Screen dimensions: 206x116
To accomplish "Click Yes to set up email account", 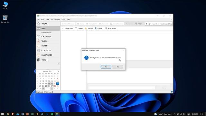I will (106, 67).
